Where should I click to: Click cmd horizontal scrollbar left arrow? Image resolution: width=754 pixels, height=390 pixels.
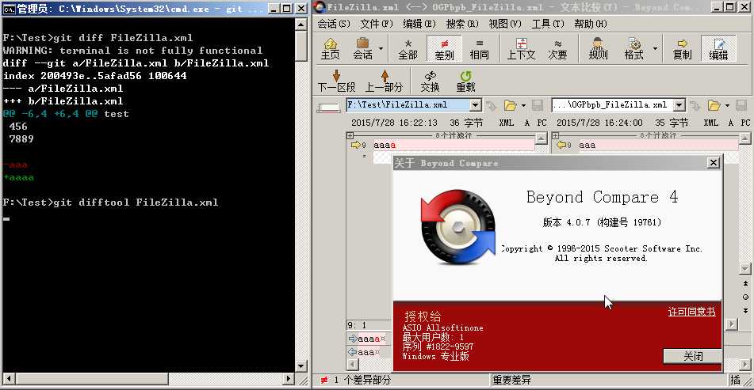pyautogui.click(x=8, y=378)
